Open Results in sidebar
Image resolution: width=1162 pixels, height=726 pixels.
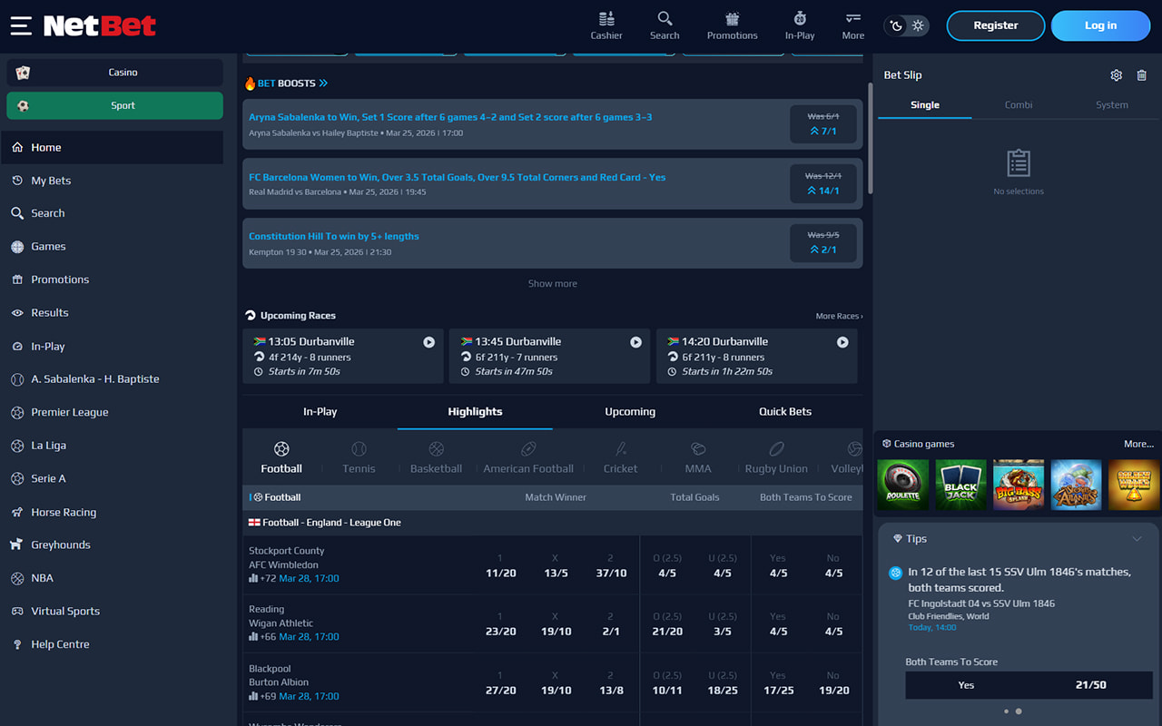[x=112, y=312]
